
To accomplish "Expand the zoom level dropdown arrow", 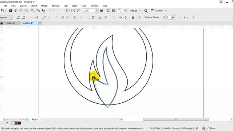I will [97, 11].
